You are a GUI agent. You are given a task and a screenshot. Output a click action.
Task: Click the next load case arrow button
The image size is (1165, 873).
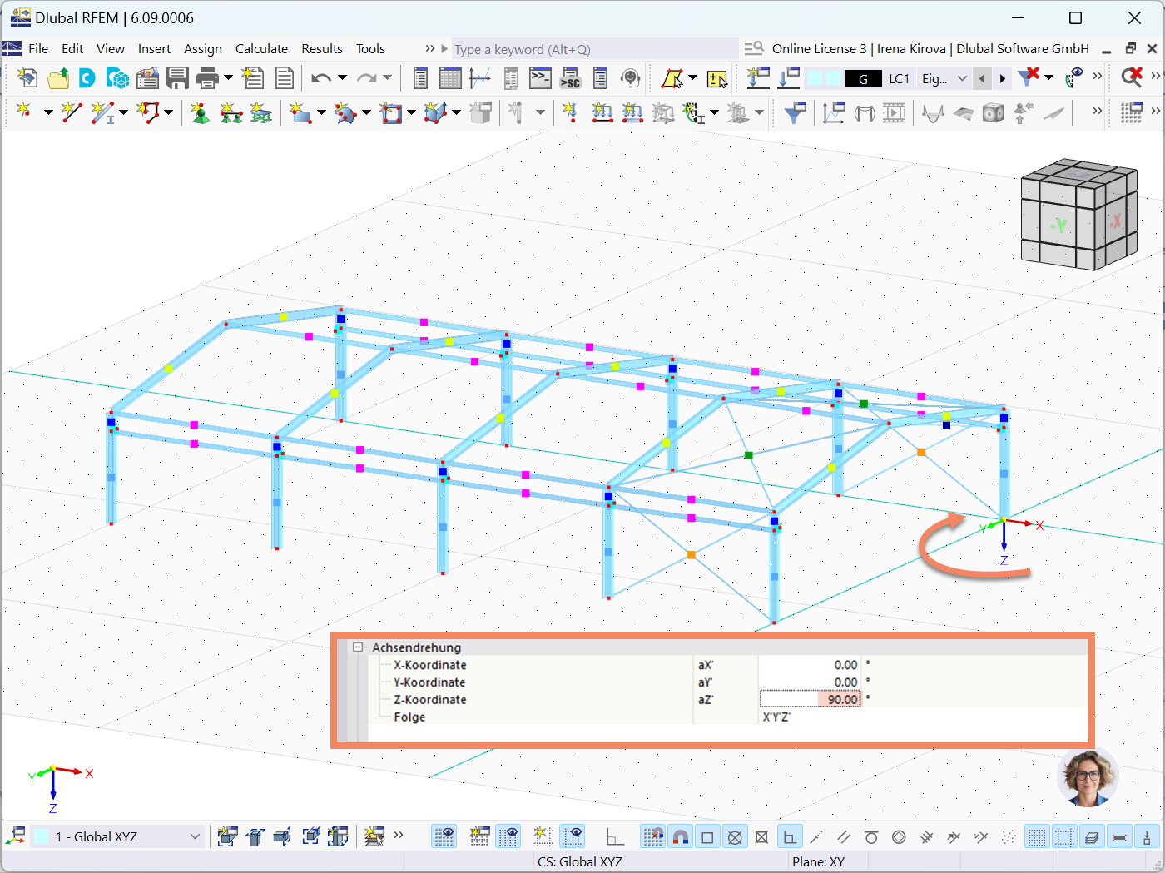1002,77
